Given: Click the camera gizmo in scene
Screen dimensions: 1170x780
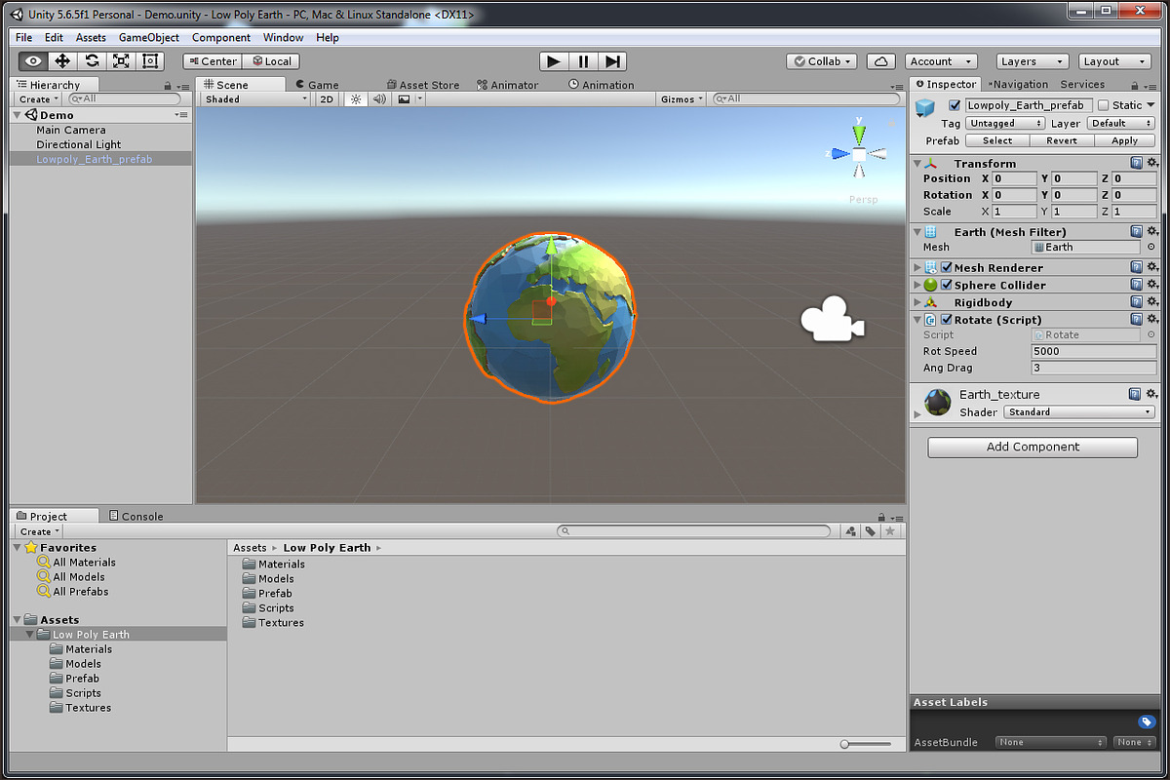Looking at the screenshot, I should 832,321.
